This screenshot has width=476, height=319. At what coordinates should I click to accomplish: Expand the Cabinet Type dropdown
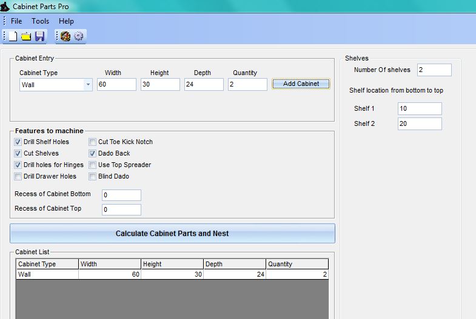click(x=88, y=85)
